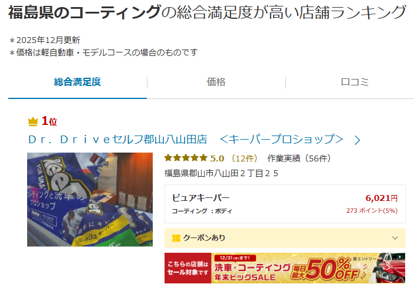Click the 作業実績 (56件) text
Screen dimensions: 414x294
click(x=299, y=158)
